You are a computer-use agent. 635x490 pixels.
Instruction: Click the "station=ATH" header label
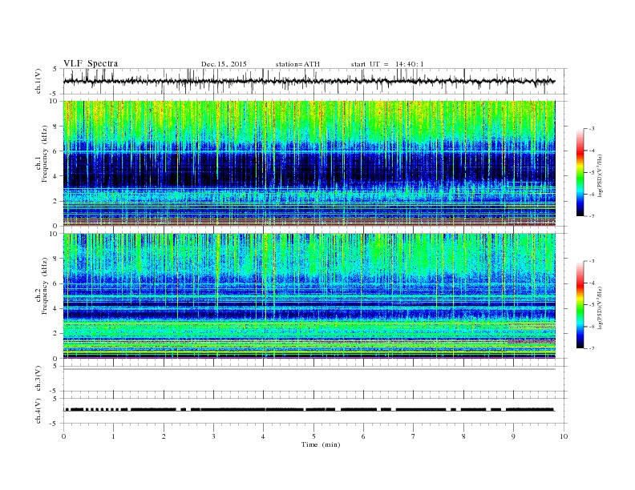tap(297, 64)
